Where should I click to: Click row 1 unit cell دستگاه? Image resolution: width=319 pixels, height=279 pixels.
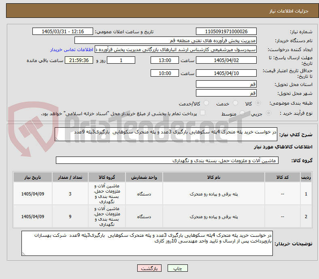144,193
